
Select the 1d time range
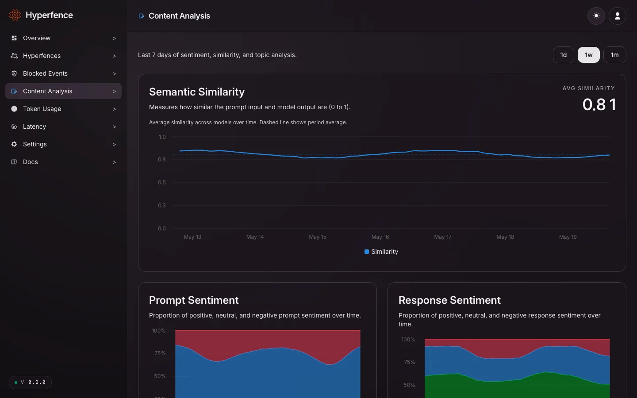[564, 55]
